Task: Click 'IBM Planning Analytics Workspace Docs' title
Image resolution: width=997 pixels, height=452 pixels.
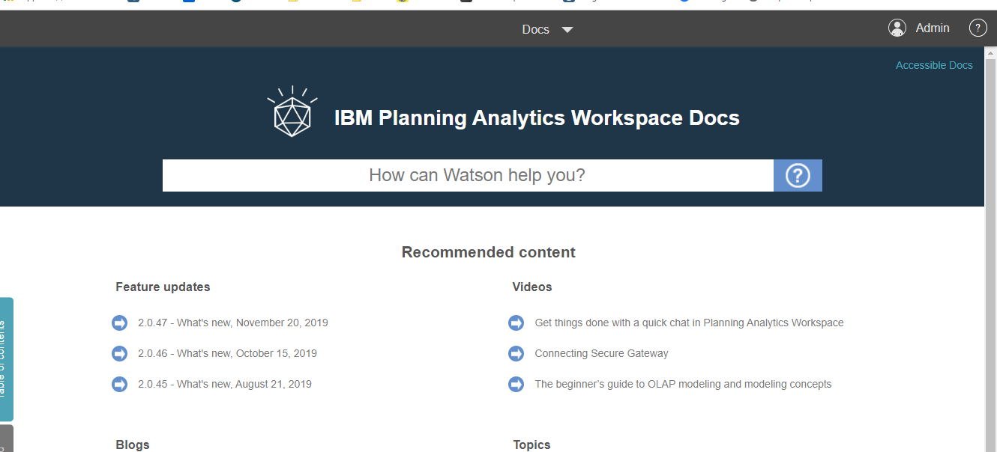Action: 537,117
